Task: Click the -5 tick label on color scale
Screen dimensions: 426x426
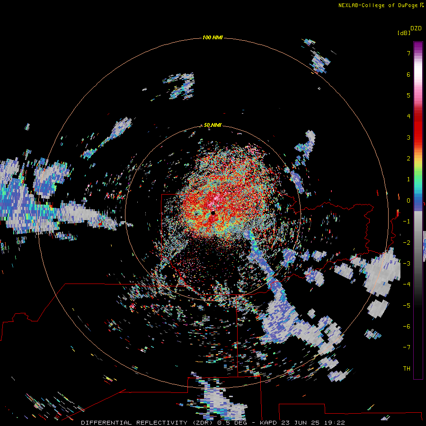Action: (x=407, y=306)
